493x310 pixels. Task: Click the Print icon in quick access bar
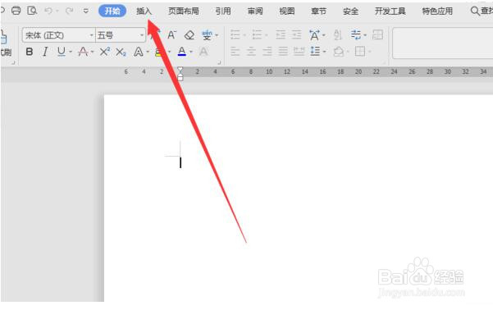16,11
